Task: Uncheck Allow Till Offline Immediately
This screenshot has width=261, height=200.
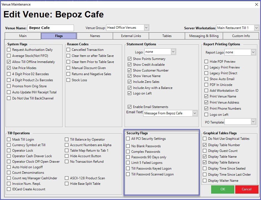Action: (9, 62)
